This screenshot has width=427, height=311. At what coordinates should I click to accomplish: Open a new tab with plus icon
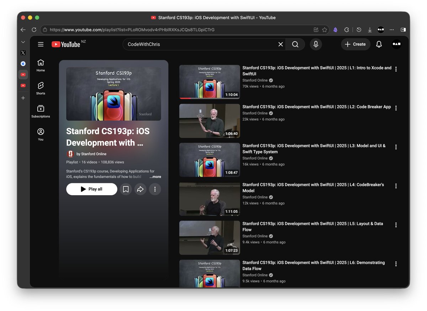23,98
